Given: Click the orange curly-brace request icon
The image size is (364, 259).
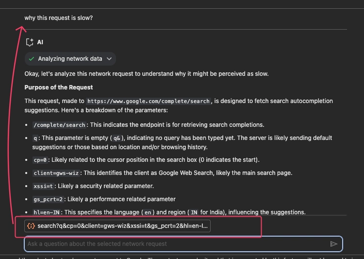Looking at the screenshot, I should pyautogui.click(x=31, y=226).
